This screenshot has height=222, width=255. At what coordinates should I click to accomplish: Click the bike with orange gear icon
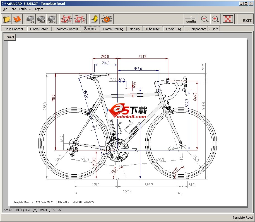coord(107,19)
